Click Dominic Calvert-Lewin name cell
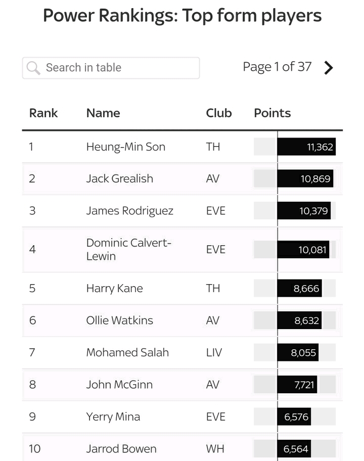The height and width of the screenshot is (461, 364). tap(129, 249)
